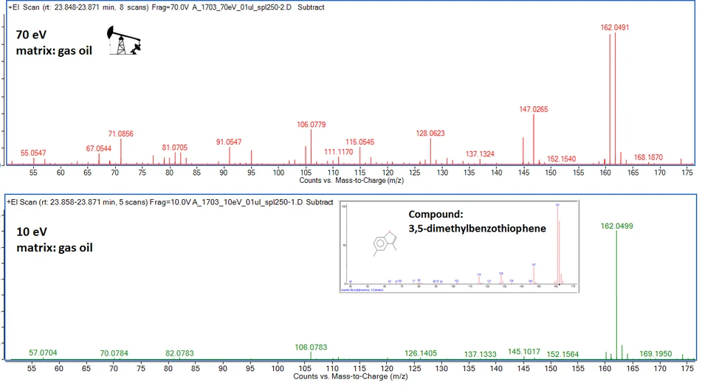Select the red 162.0491 peak label
Image resolution: width=702 pixels, height=388 pixels.
[x=614, y=27]
